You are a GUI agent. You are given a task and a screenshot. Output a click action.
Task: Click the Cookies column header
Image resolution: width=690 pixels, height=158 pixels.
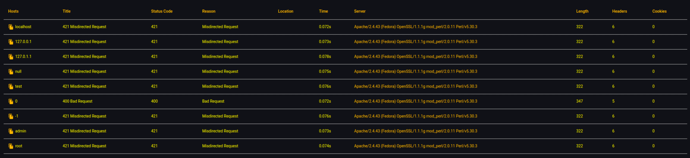click(659, 11)
